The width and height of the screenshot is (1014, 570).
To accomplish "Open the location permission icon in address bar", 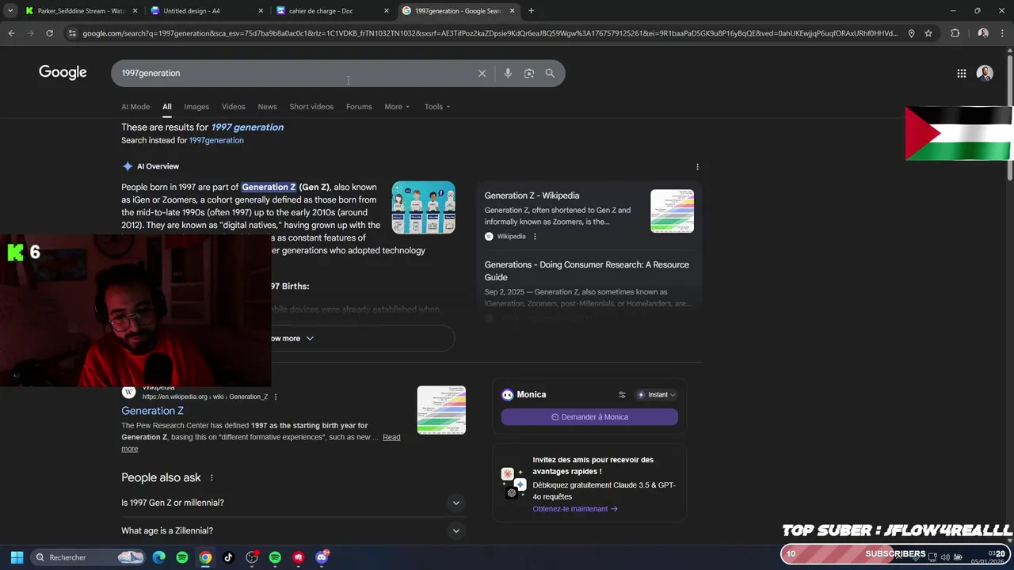I will pyautogui.click(x=911, y=33).
